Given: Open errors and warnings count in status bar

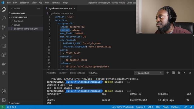Looking at the screenshot, I should click(x=12, y=107).
